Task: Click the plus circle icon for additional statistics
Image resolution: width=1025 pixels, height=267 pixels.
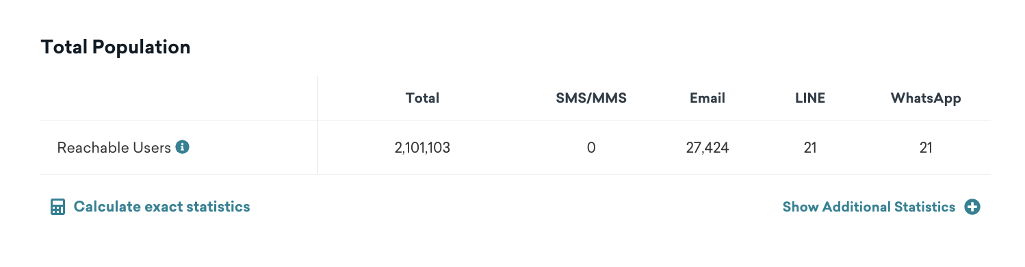Action: click(972, 207)
